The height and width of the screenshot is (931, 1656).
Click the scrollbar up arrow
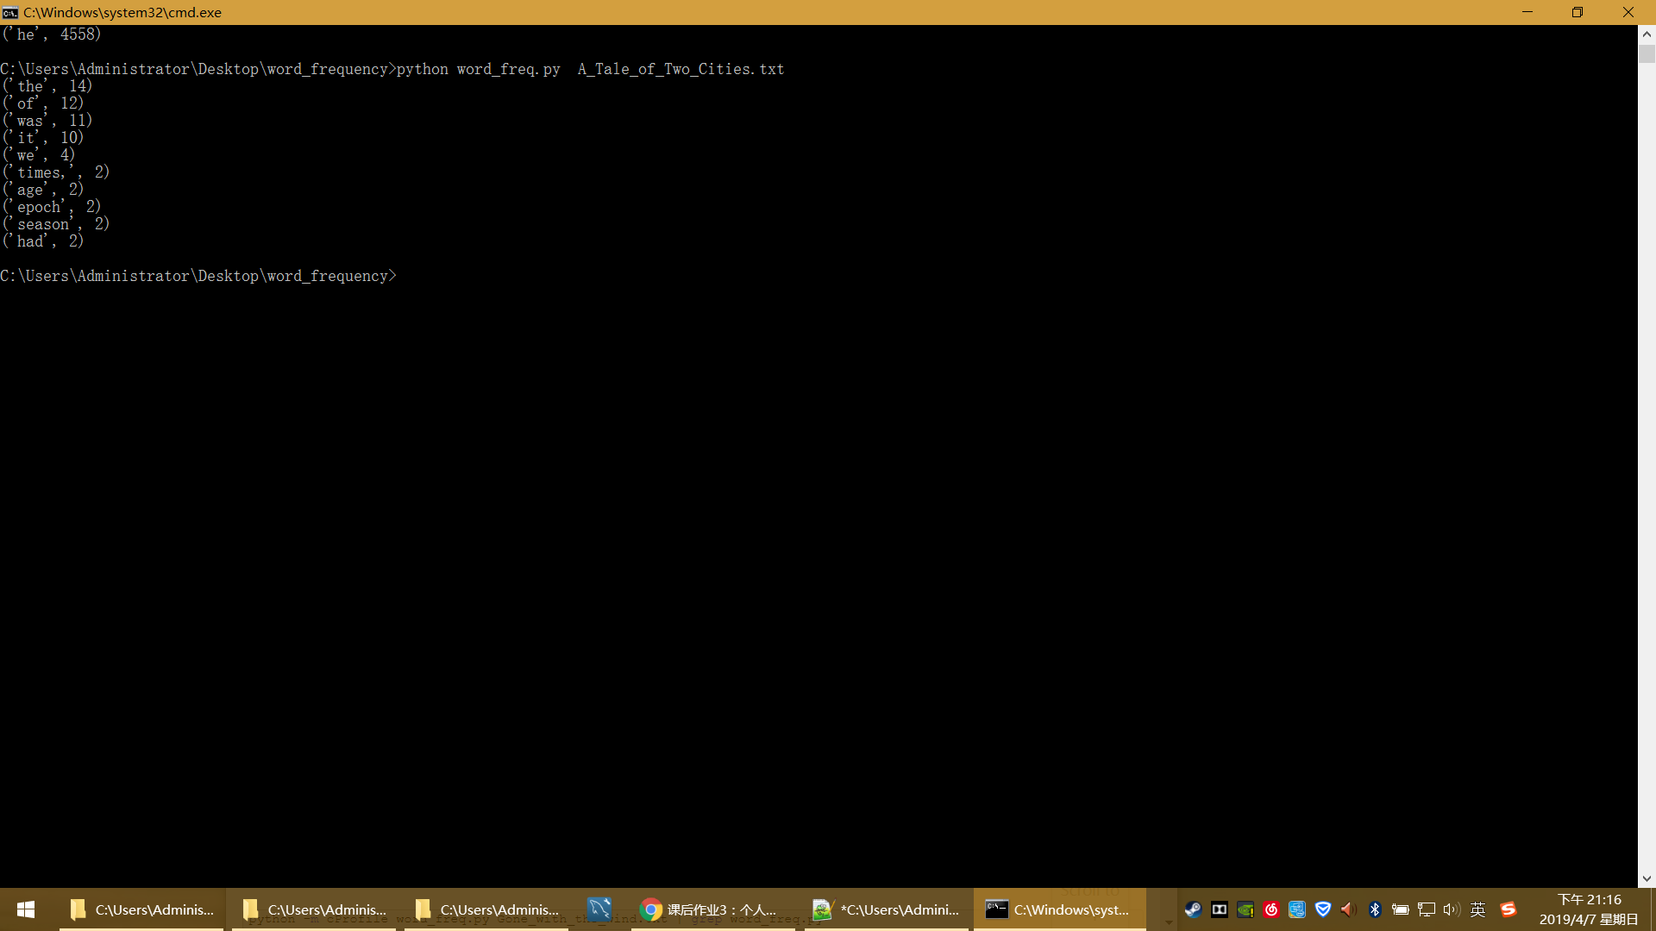[1647, 34]
